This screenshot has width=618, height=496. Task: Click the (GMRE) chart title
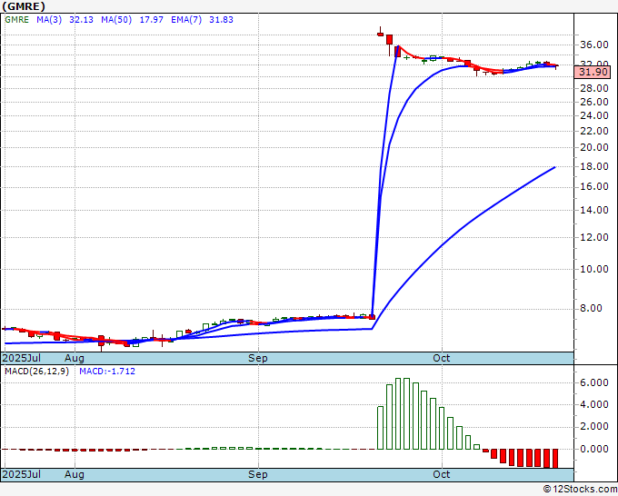click(x=24, y=6)
